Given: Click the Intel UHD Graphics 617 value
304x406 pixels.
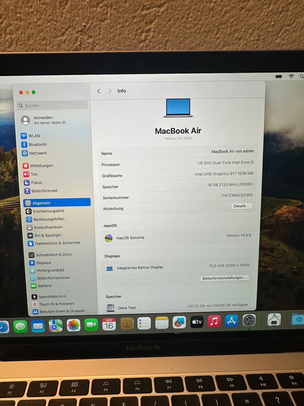Looking at the screenshot, I should pyautogui.click(x=224, y=174).
